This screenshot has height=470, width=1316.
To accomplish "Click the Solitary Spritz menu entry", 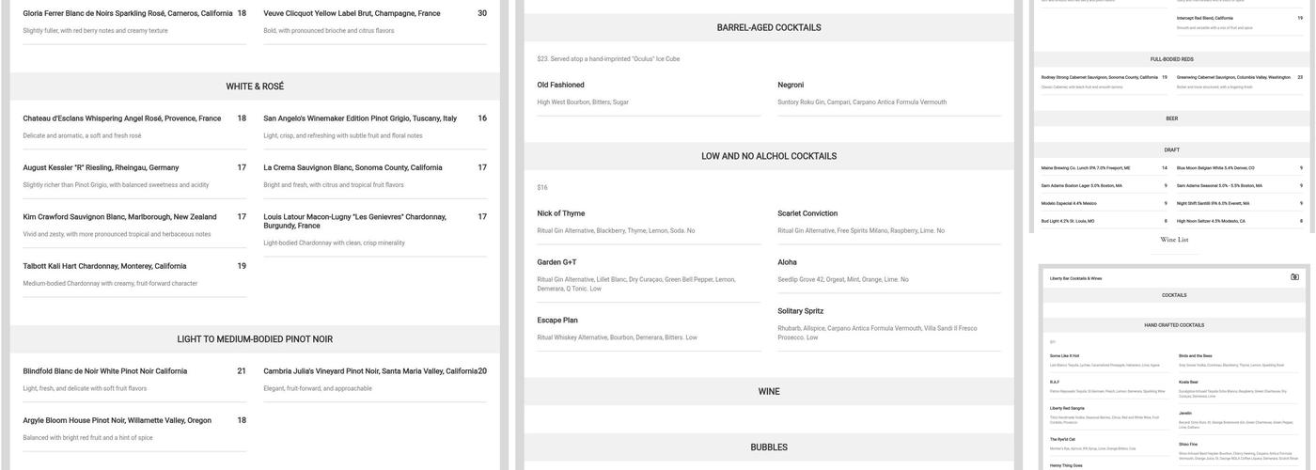I will [x=800, y=311].
